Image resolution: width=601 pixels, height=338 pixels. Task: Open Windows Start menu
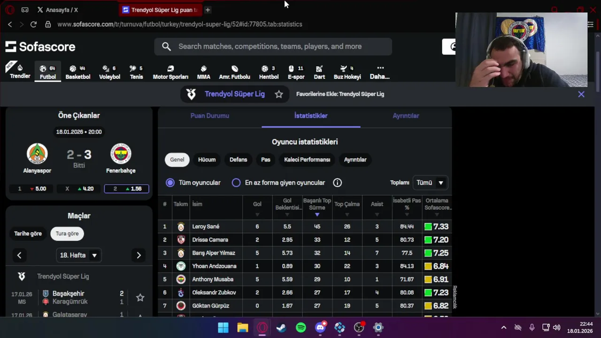pos(223,328)
